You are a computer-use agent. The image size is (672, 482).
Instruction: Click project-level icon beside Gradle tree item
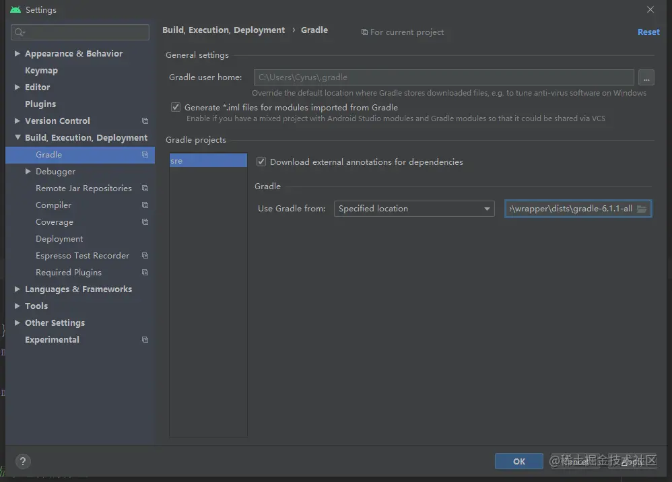tap(145, 155)
